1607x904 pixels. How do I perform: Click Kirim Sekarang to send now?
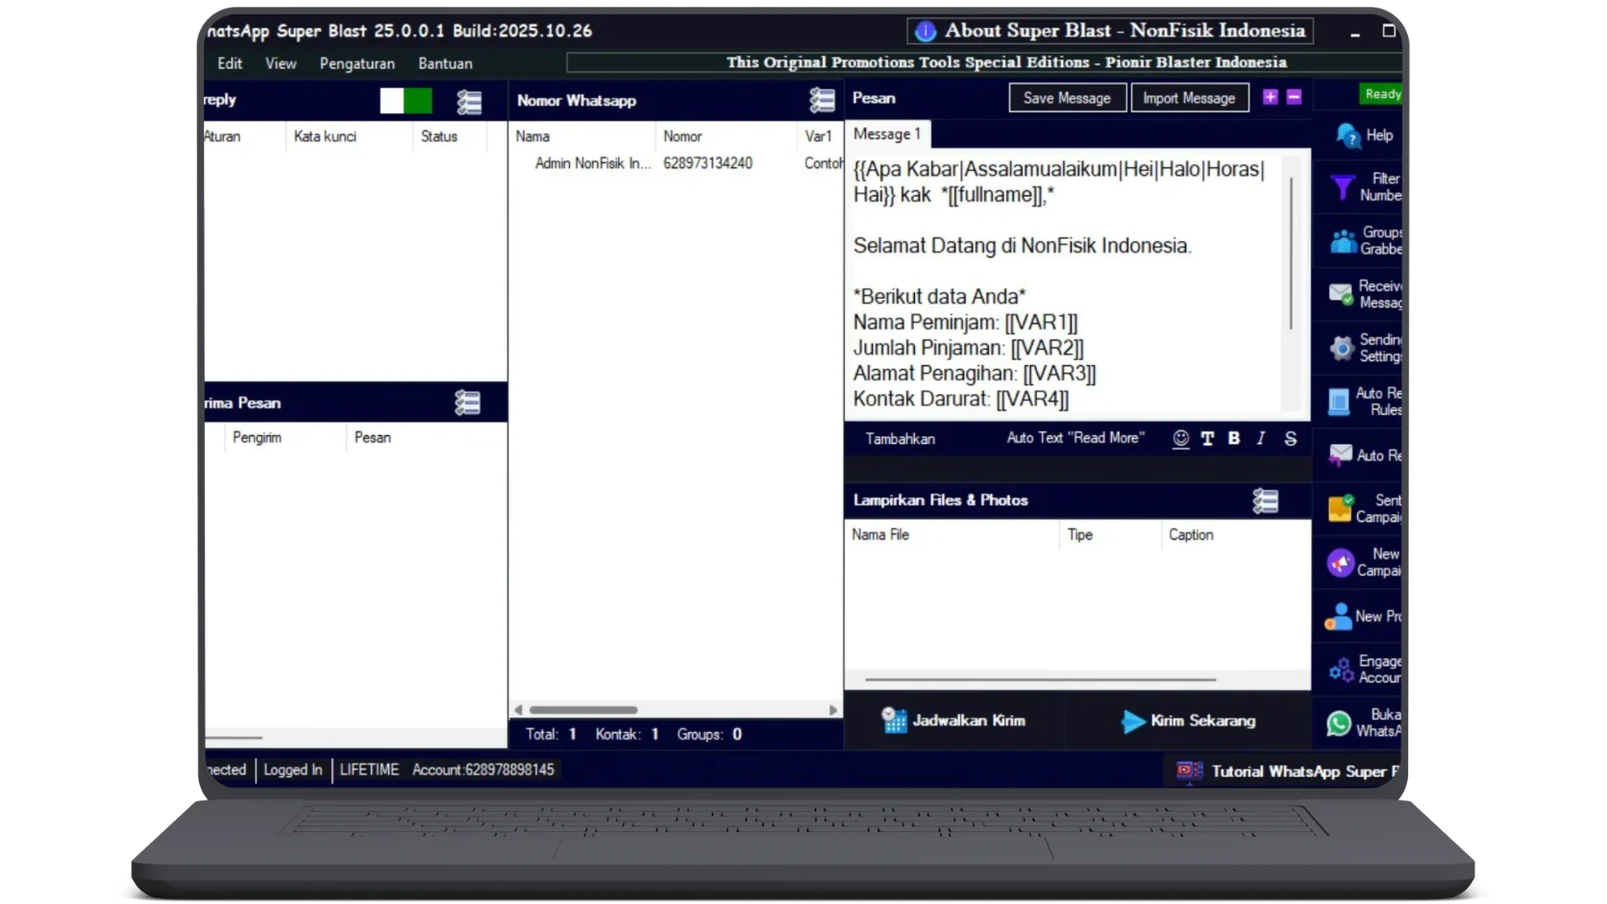[x=1189, y=721]
